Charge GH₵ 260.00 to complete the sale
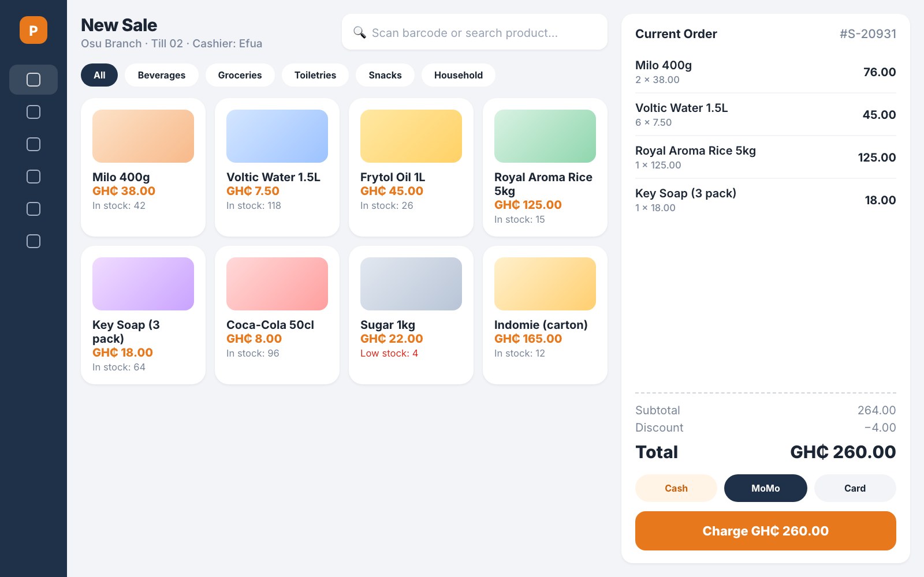Image resolution: width=924 pixels, height=577 pixels. (x=766, y=531)
